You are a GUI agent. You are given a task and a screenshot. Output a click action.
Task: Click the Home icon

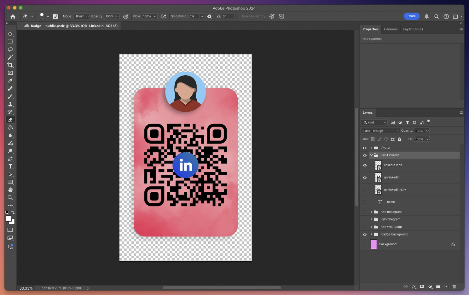[13, 16]
